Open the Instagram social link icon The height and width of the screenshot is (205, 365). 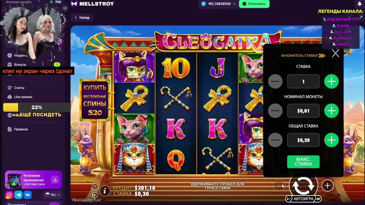[x=9, y=195]
